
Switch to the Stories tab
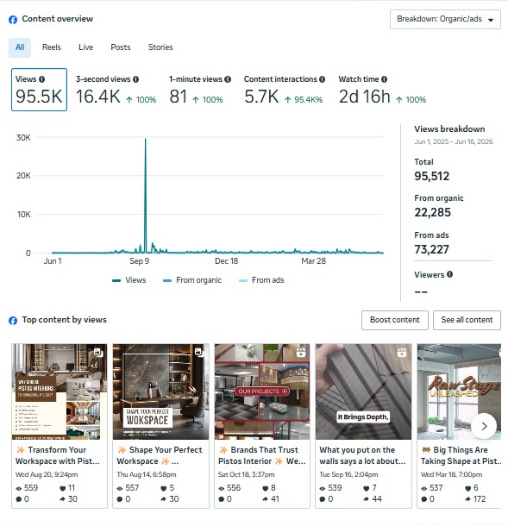click(160, 47)
